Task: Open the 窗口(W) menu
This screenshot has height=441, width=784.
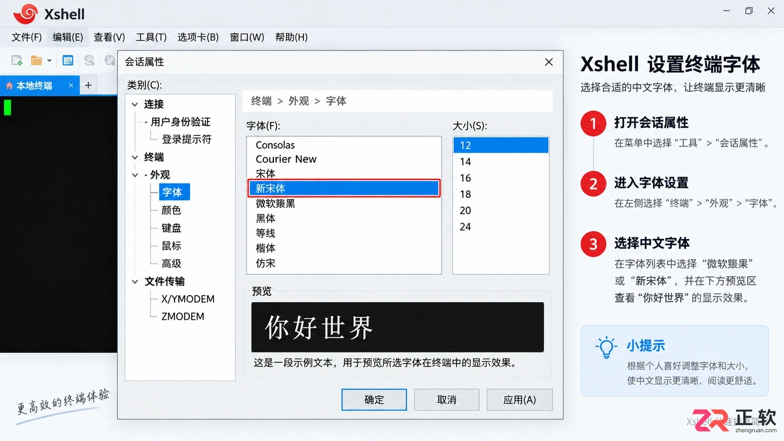Action: (247, 37)
